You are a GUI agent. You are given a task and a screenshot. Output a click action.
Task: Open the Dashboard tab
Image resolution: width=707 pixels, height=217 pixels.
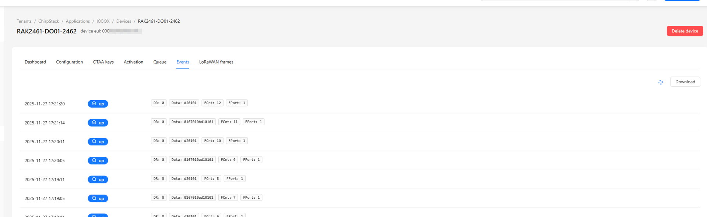[35, 62]
